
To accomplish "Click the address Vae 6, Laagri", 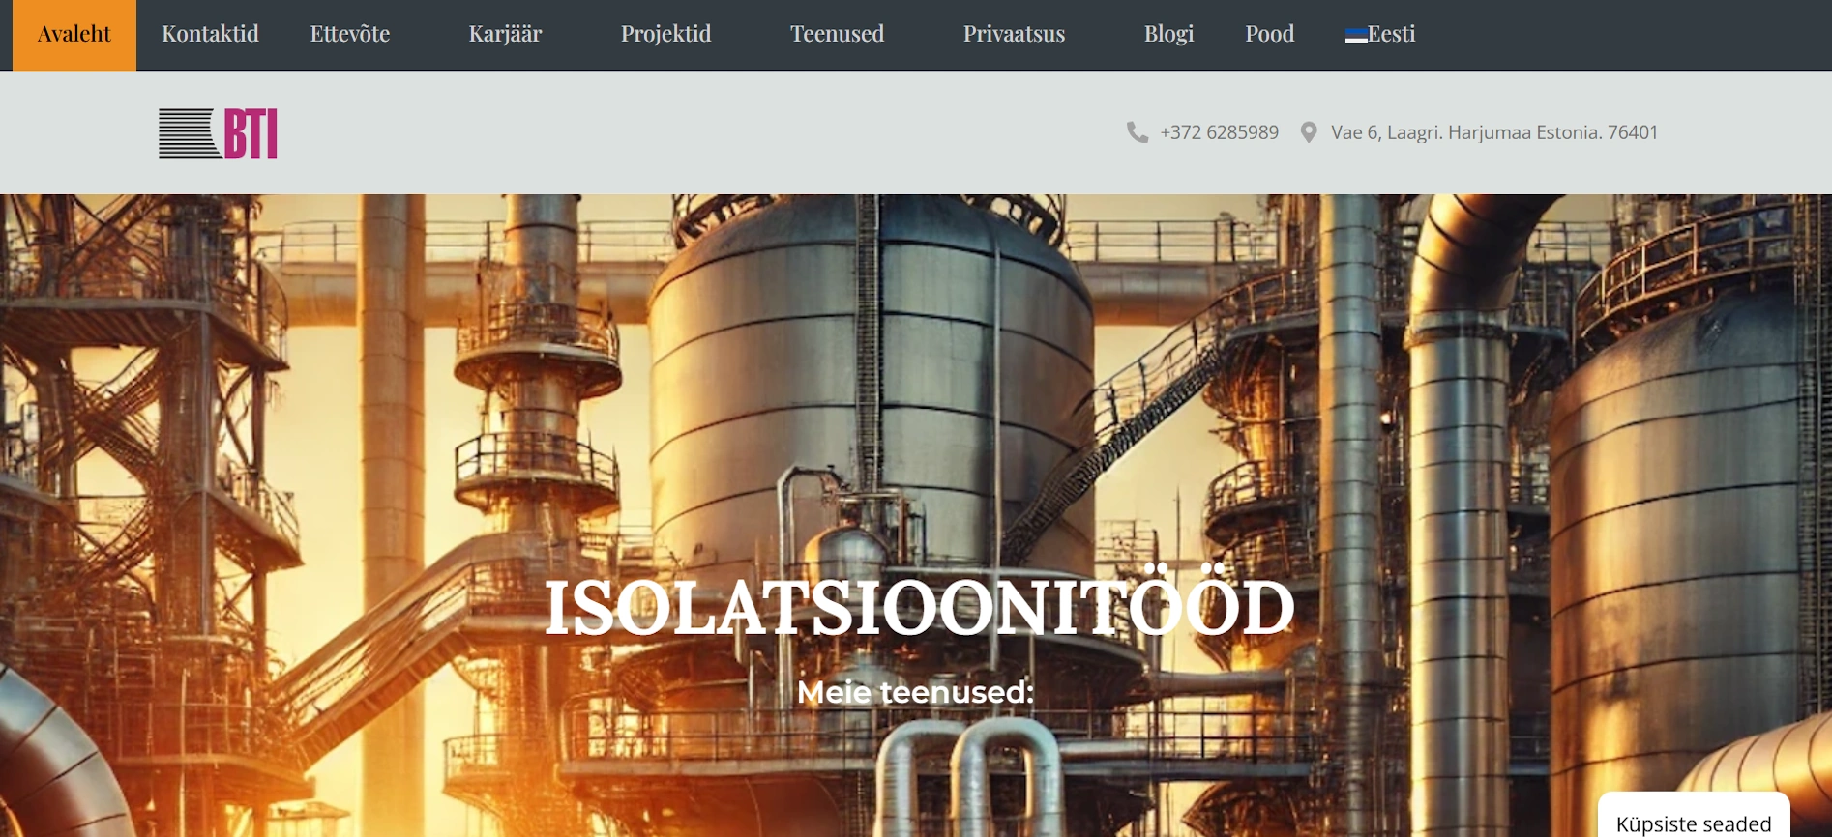I will click(1494, 132).
